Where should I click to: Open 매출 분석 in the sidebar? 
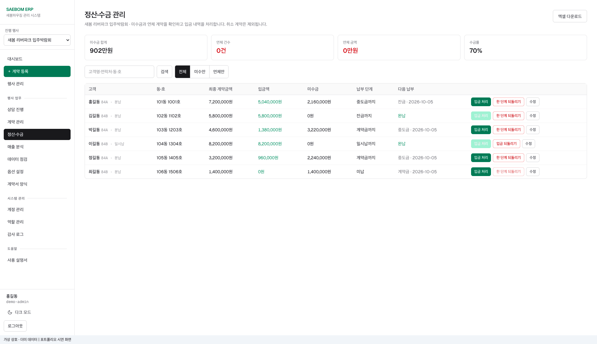pos(37,147)
